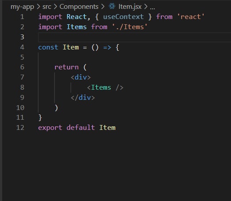This screenshot has width=231, height=201.
Task: Click the React file icon in breadcrumb
Action: click(112, 6)
